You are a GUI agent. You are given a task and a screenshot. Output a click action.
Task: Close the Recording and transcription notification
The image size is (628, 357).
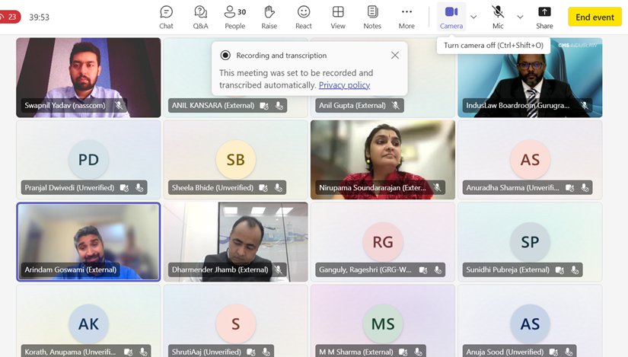click(395, 56)
